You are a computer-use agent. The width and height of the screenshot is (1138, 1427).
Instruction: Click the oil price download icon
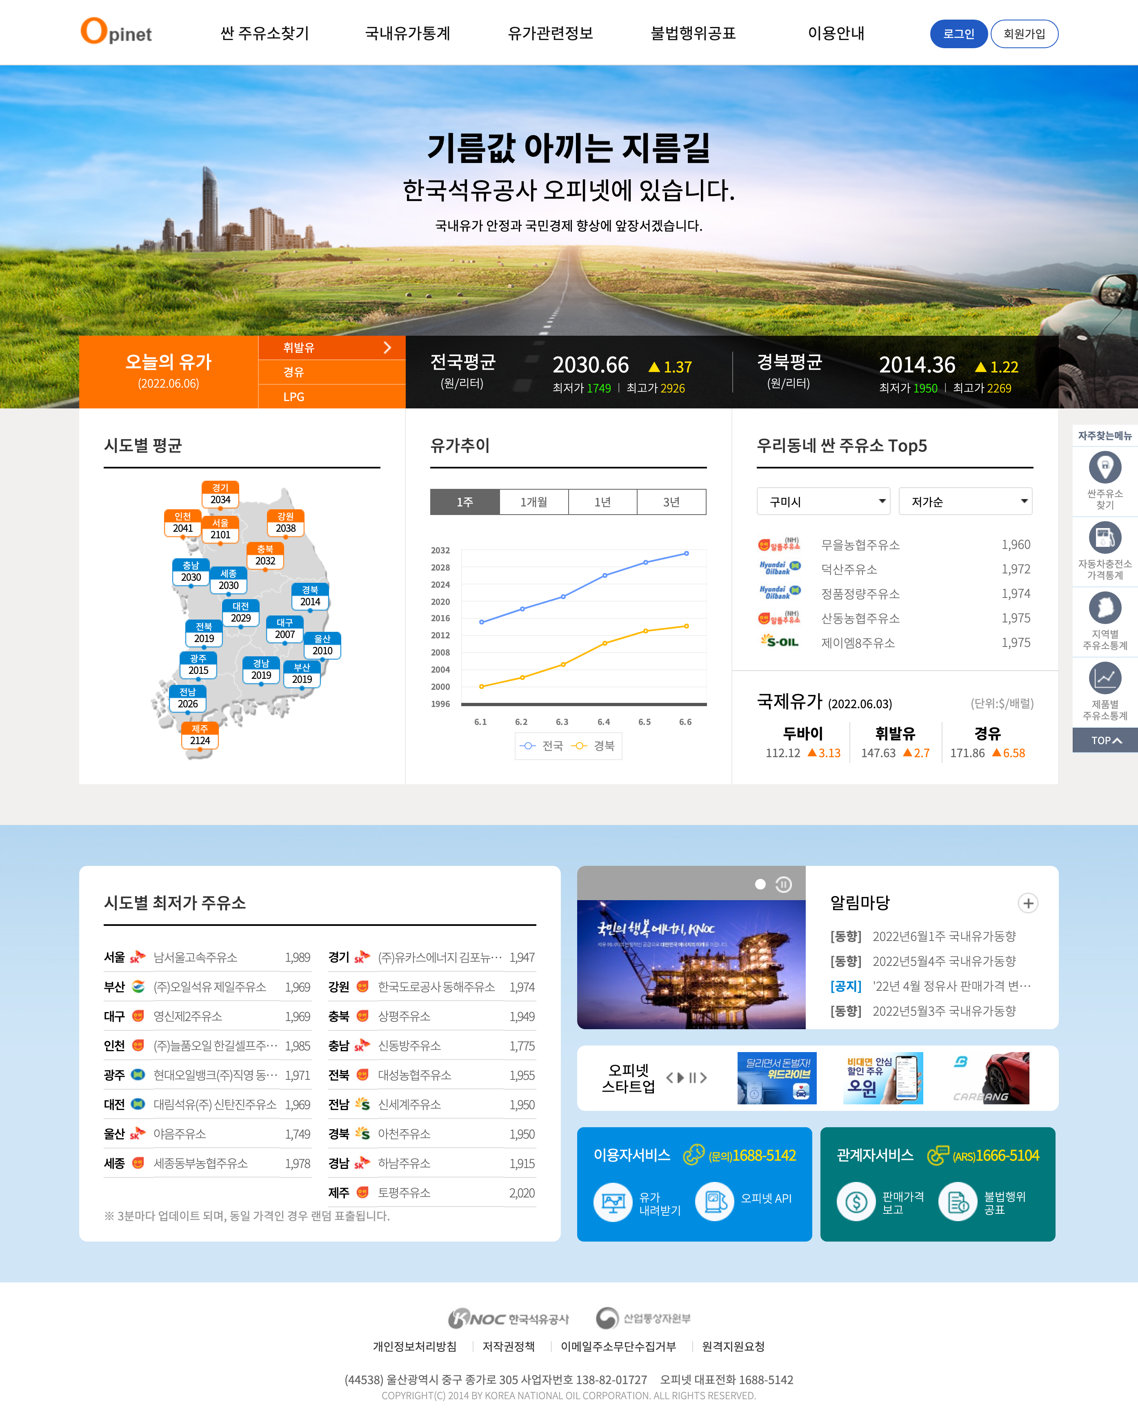click(613, 1202)
